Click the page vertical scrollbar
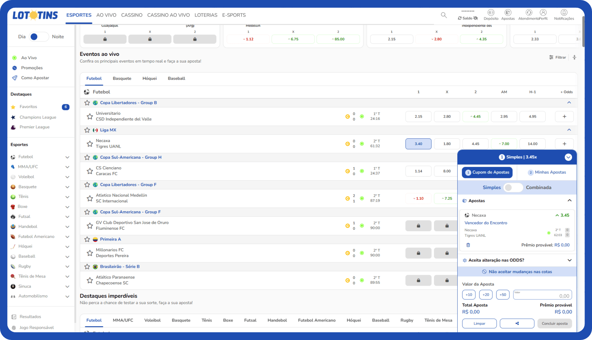 point(583,31)
